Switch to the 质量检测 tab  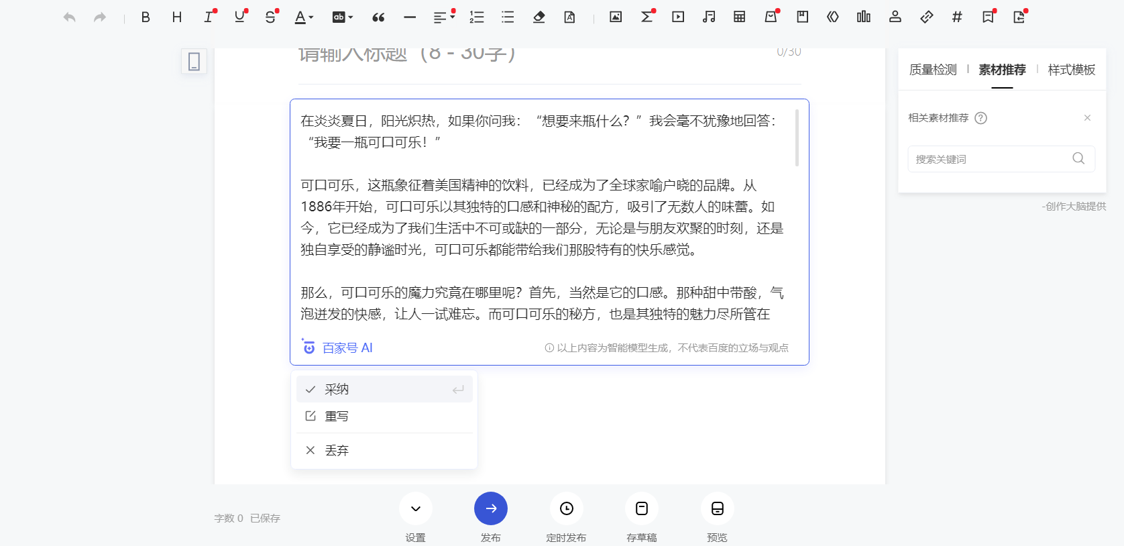coord(932,70)
